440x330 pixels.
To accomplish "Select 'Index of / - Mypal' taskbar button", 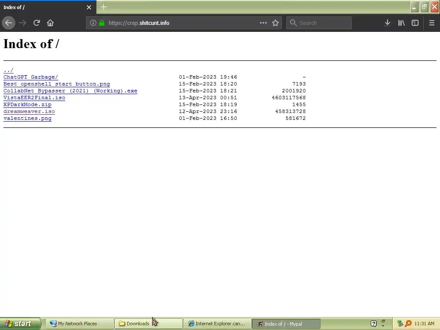I will coord(286,324).
